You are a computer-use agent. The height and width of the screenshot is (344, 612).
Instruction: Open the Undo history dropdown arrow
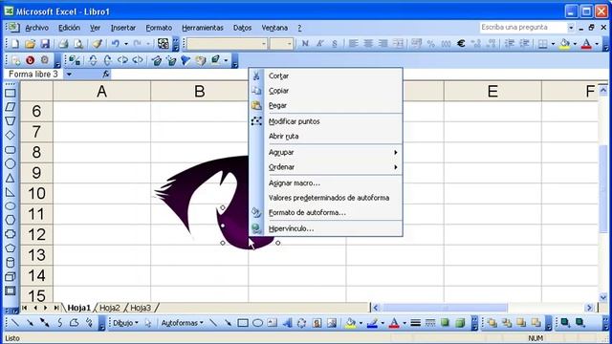click(125, 44)
